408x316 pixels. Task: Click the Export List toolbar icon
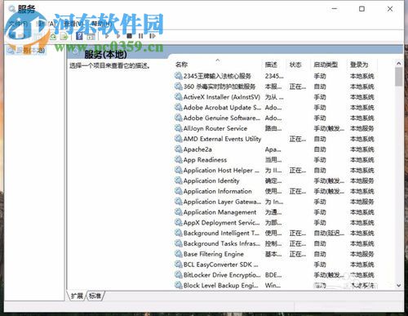click(64, 36)
